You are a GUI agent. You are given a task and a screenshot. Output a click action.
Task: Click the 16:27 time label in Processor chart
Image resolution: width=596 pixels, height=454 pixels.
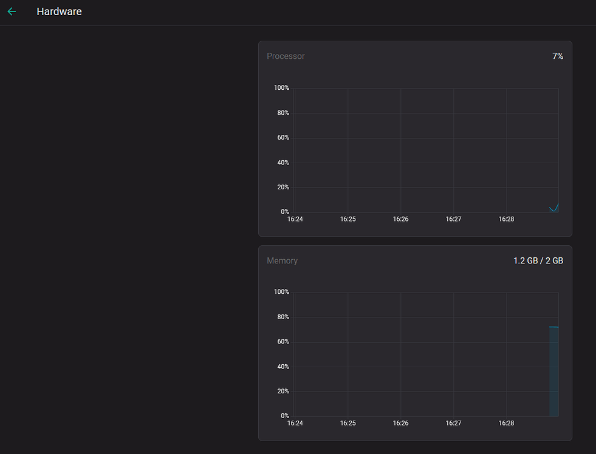pyautogui.click(x=453, y=219)
